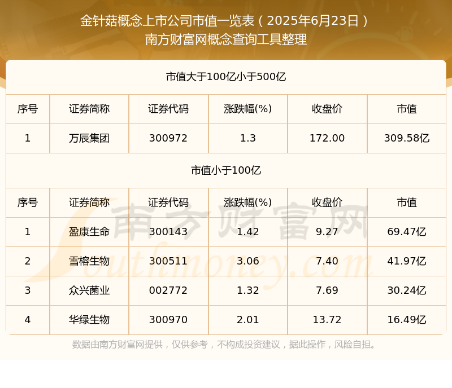Click section heading 市值大于100亿小于500亿

(x=225, y=77)
